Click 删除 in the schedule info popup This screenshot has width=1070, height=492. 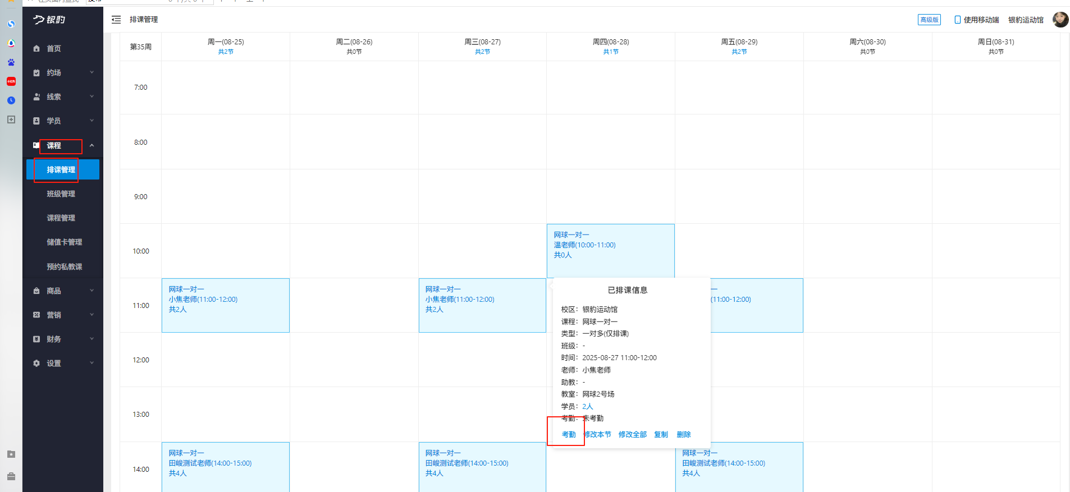tap(683, 435)
